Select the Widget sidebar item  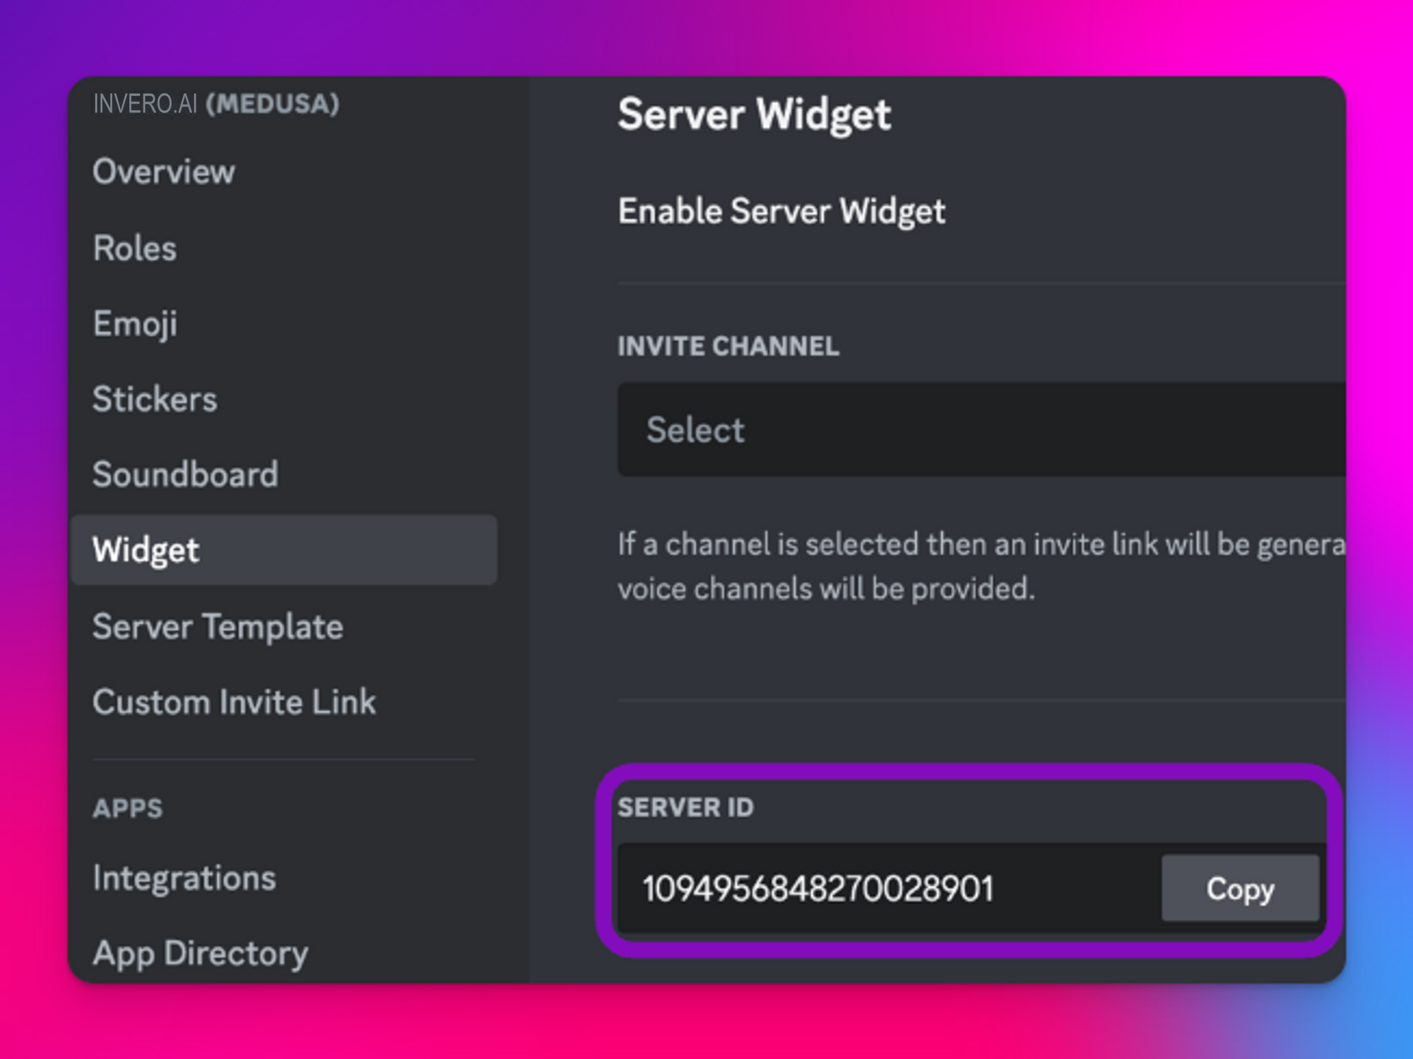[284, 550]
